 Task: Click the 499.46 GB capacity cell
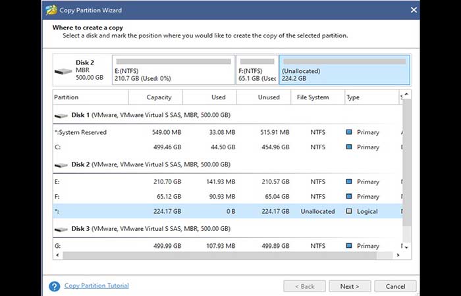click(167, 147)
